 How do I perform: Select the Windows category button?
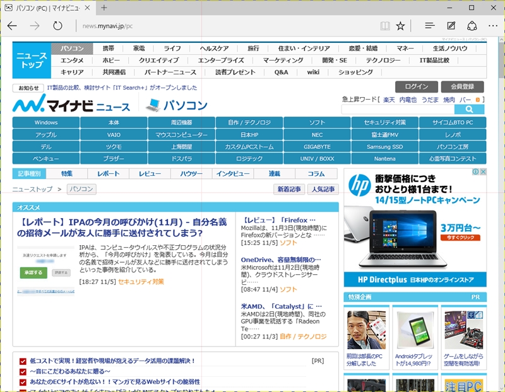[46, 122]
